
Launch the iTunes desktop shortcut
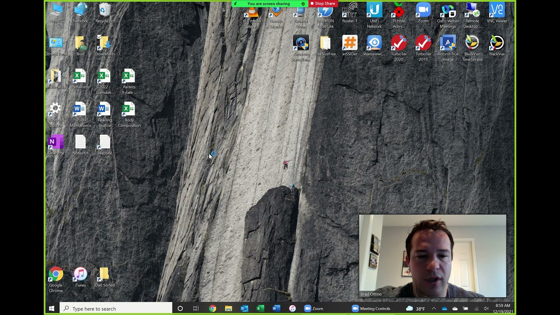pyautogui.click(x=80, y=277)
